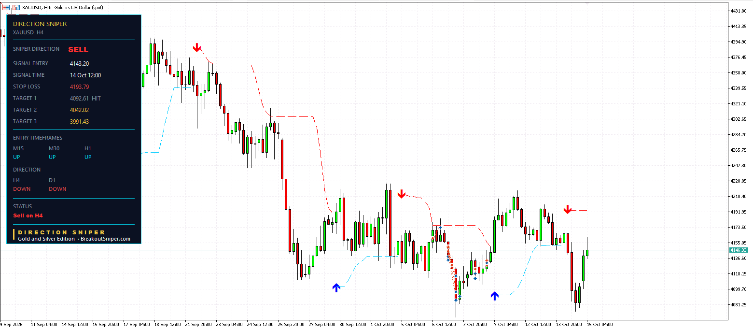The image size is (753, 330).
Task: Select Target 1 value 4092.61
Action: (79, 98)
